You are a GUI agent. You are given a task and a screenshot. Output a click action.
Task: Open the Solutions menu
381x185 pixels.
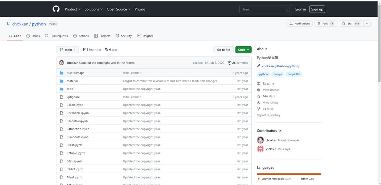pyautogui.click(x=94, y=9)
